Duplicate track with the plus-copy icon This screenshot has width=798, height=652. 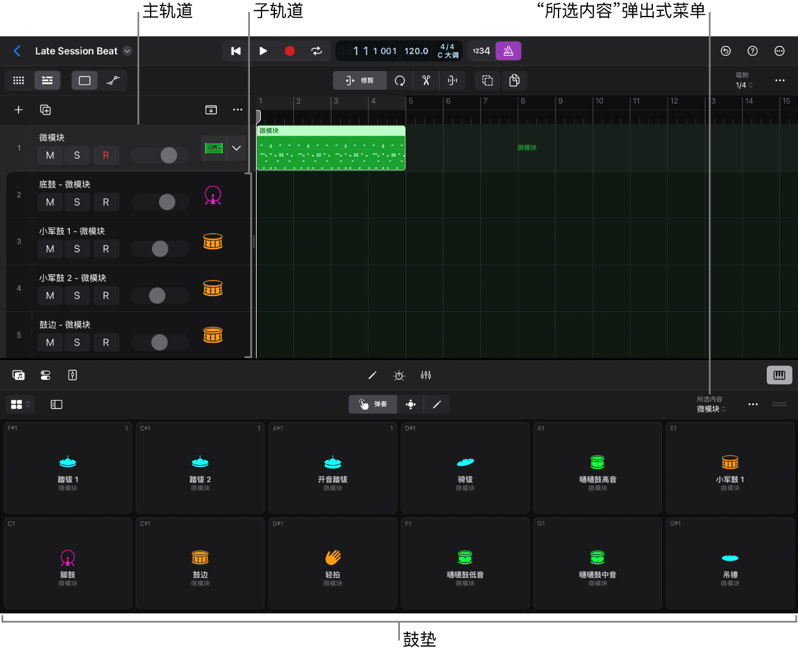coord(45,110)
